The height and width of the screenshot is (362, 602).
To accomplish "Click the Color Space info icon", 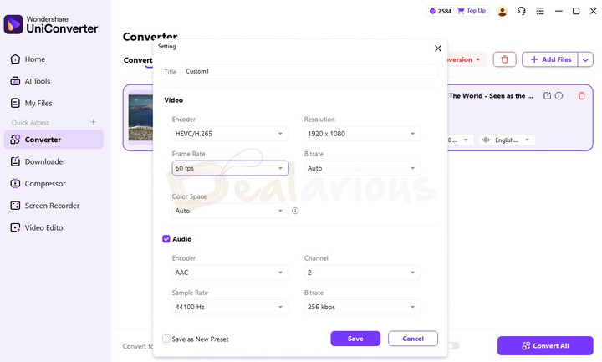I will [x=295, y=211].
